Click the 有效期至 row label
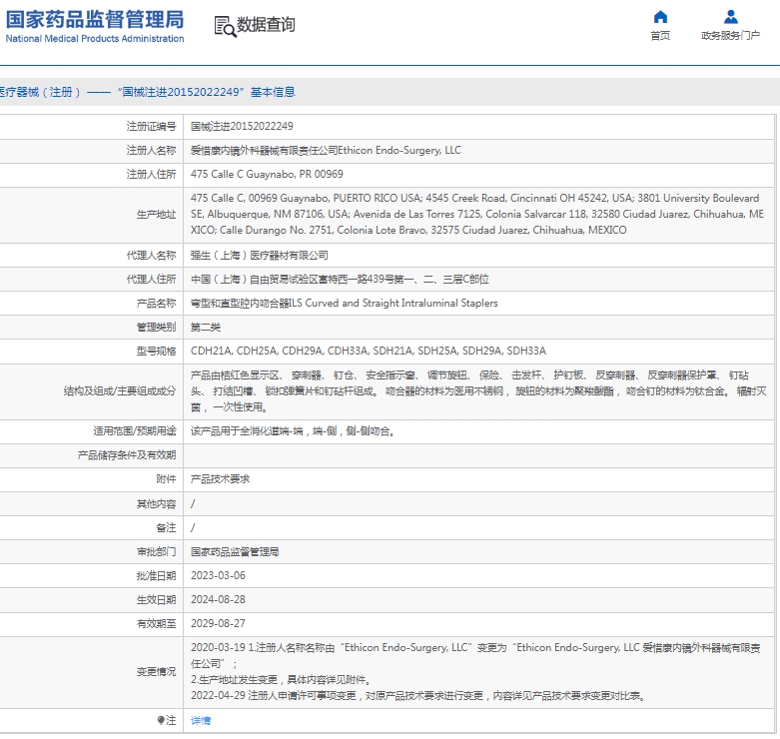The width and height of the screenshot is (780, 739). click(156, 623)
